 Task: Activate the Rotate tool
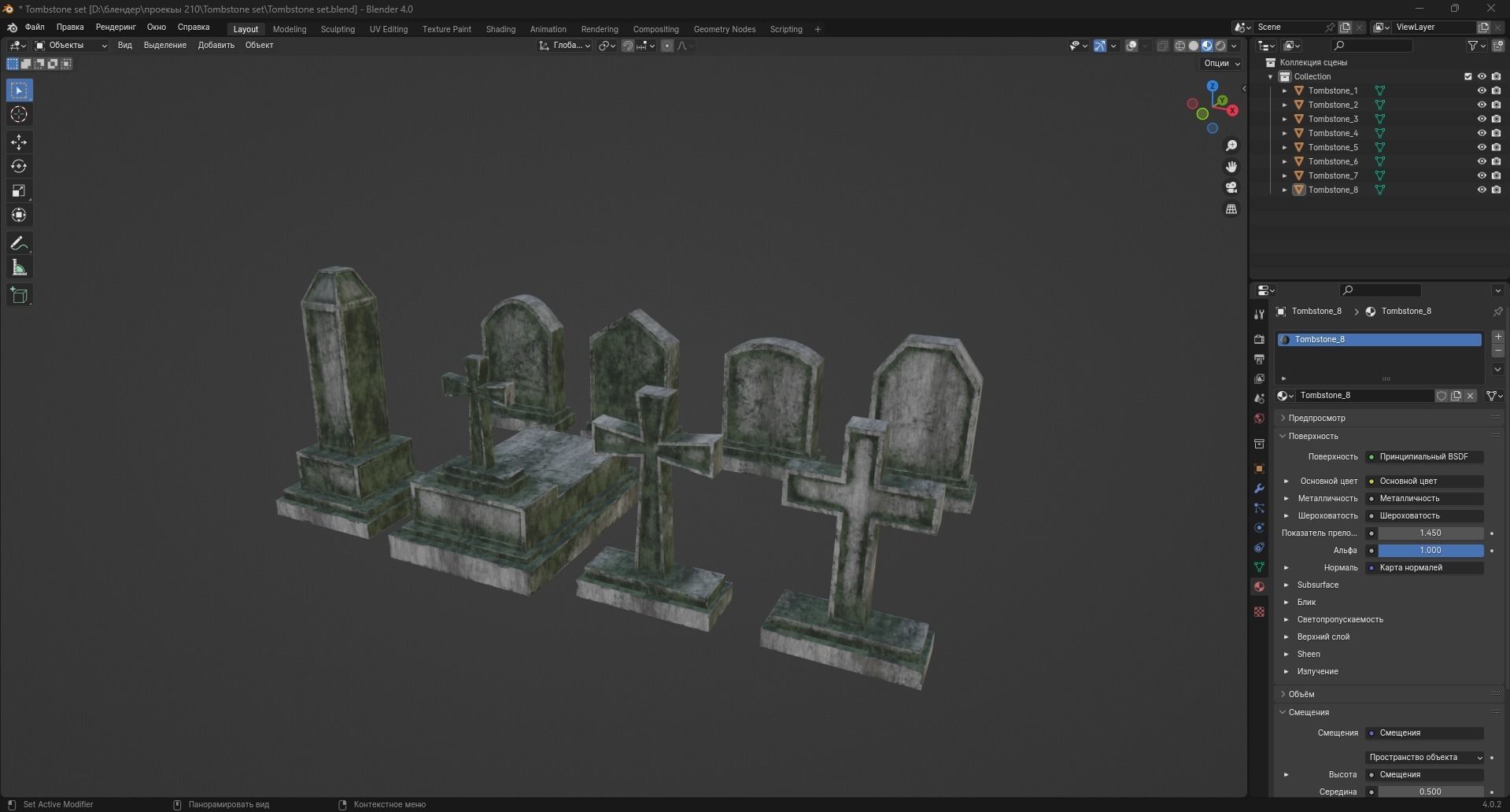(x=19, y=167)
